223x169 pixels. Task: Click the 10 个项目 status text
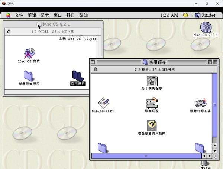coord(53,32)
